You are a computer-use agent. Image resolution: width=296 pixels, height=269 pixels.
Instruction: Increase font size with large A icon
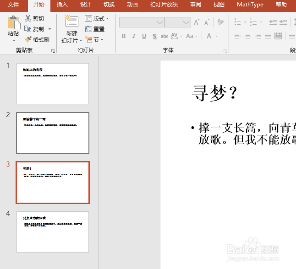click(197, 22)
